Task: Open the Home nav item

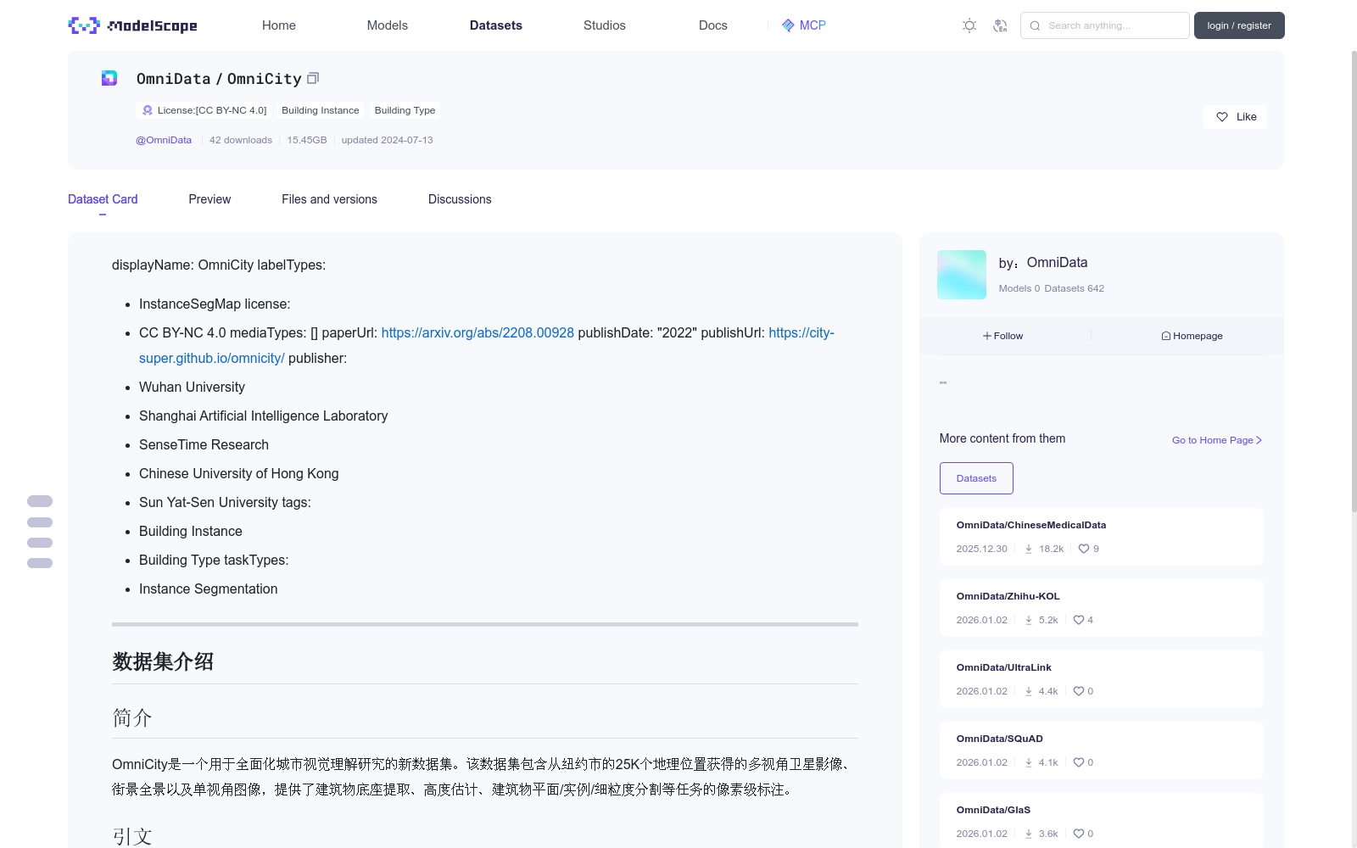Action: (279, 25)
